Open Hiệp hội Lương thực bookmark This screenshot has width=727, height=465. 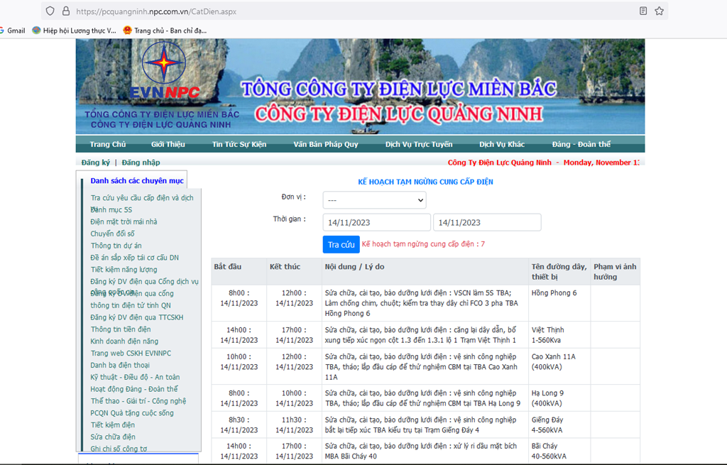tap(74, 31)
